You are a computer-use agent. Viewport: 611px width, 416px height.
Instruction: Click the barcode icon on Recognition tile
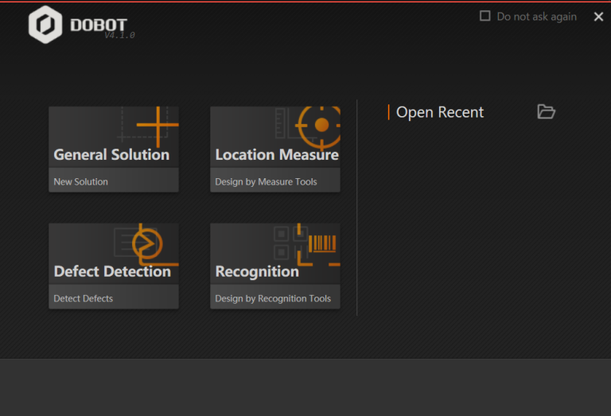322,243
